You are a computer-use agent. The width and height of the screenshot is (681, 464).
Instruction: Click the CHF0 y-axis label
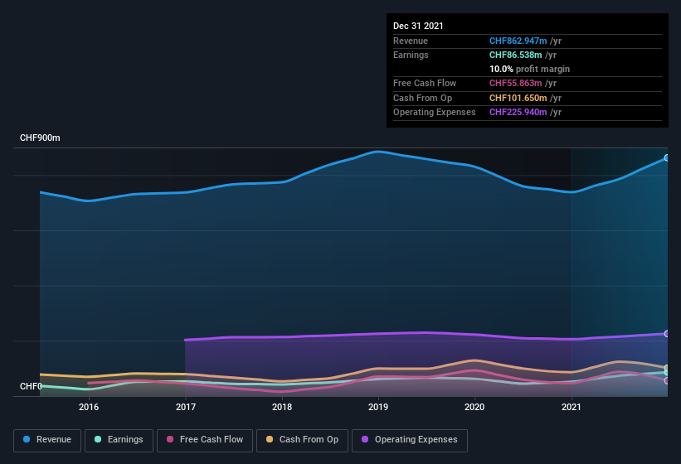tap(32, 386)
